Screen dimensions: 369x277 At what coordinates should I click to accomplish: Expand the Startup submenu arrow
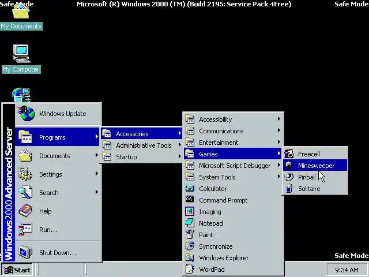[x=179, y=156]
